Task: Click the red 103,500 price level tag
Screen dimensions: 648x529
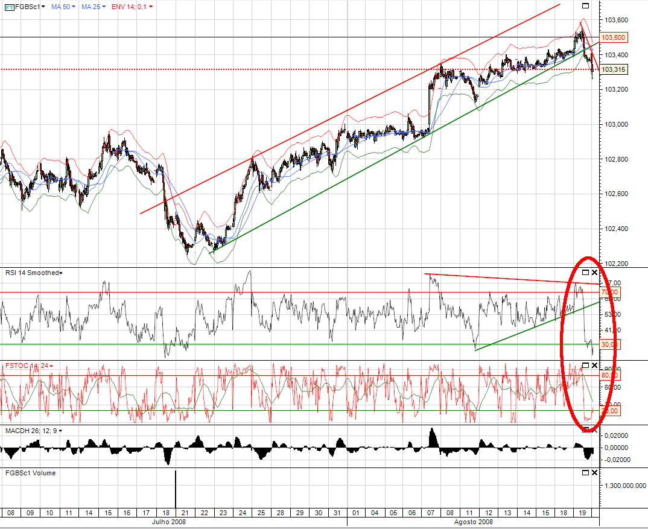Action: point(614,37)
